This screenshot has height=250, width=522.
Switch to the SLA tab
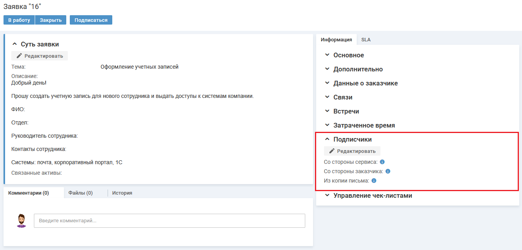tap(366, 40)
